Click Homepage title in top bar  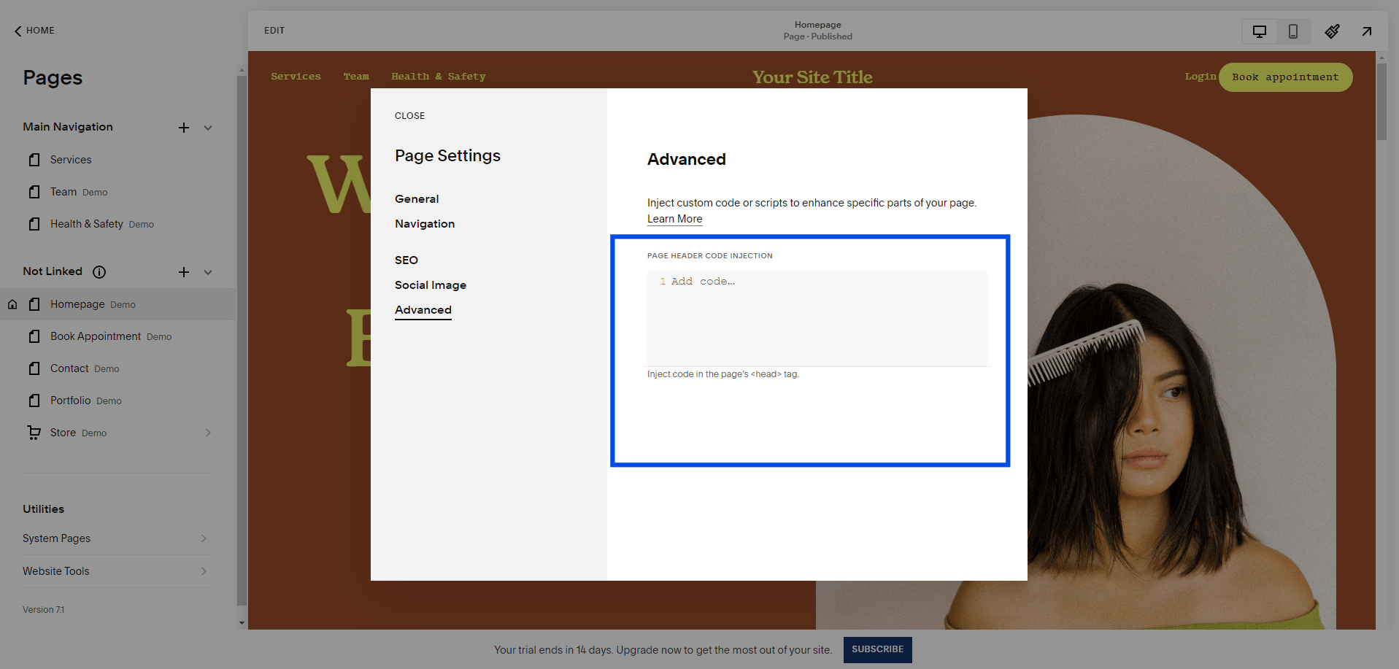pos(817,25)
